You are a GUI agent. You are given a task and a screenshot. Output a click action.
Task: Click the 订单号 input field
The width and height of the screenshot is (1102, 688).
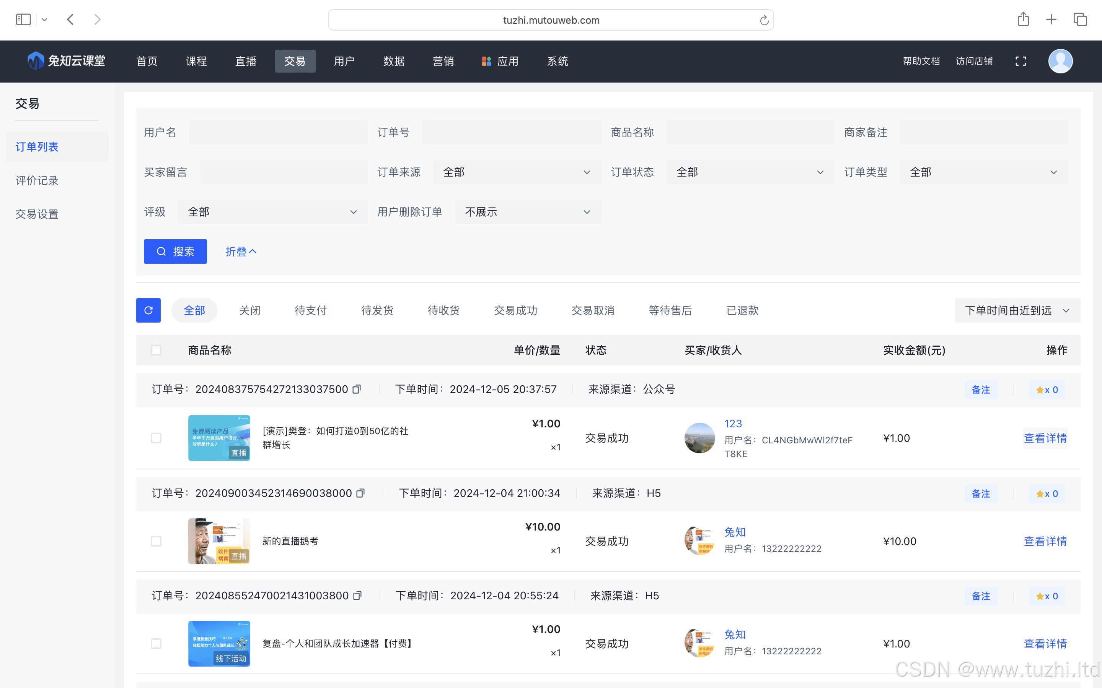511,132
